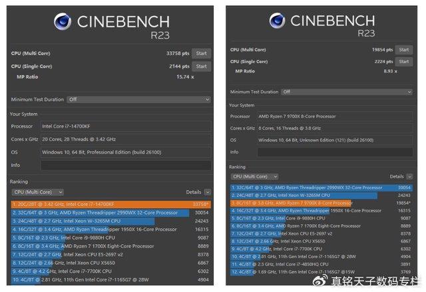The image size is (426, 292).
Task: Select the orange Ryzen 7 9700X ranking row
Action: [x=321, y=203]
